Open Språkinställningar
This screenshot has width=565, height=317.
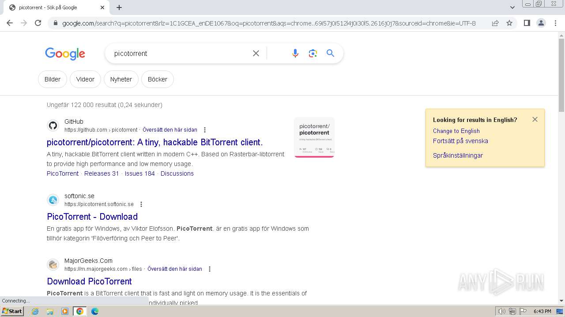click(458, 155)
